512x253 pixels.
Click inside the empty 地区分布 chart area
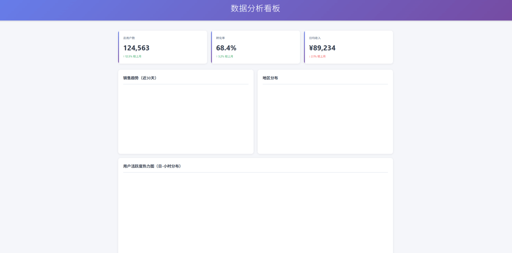click(325, 118)
